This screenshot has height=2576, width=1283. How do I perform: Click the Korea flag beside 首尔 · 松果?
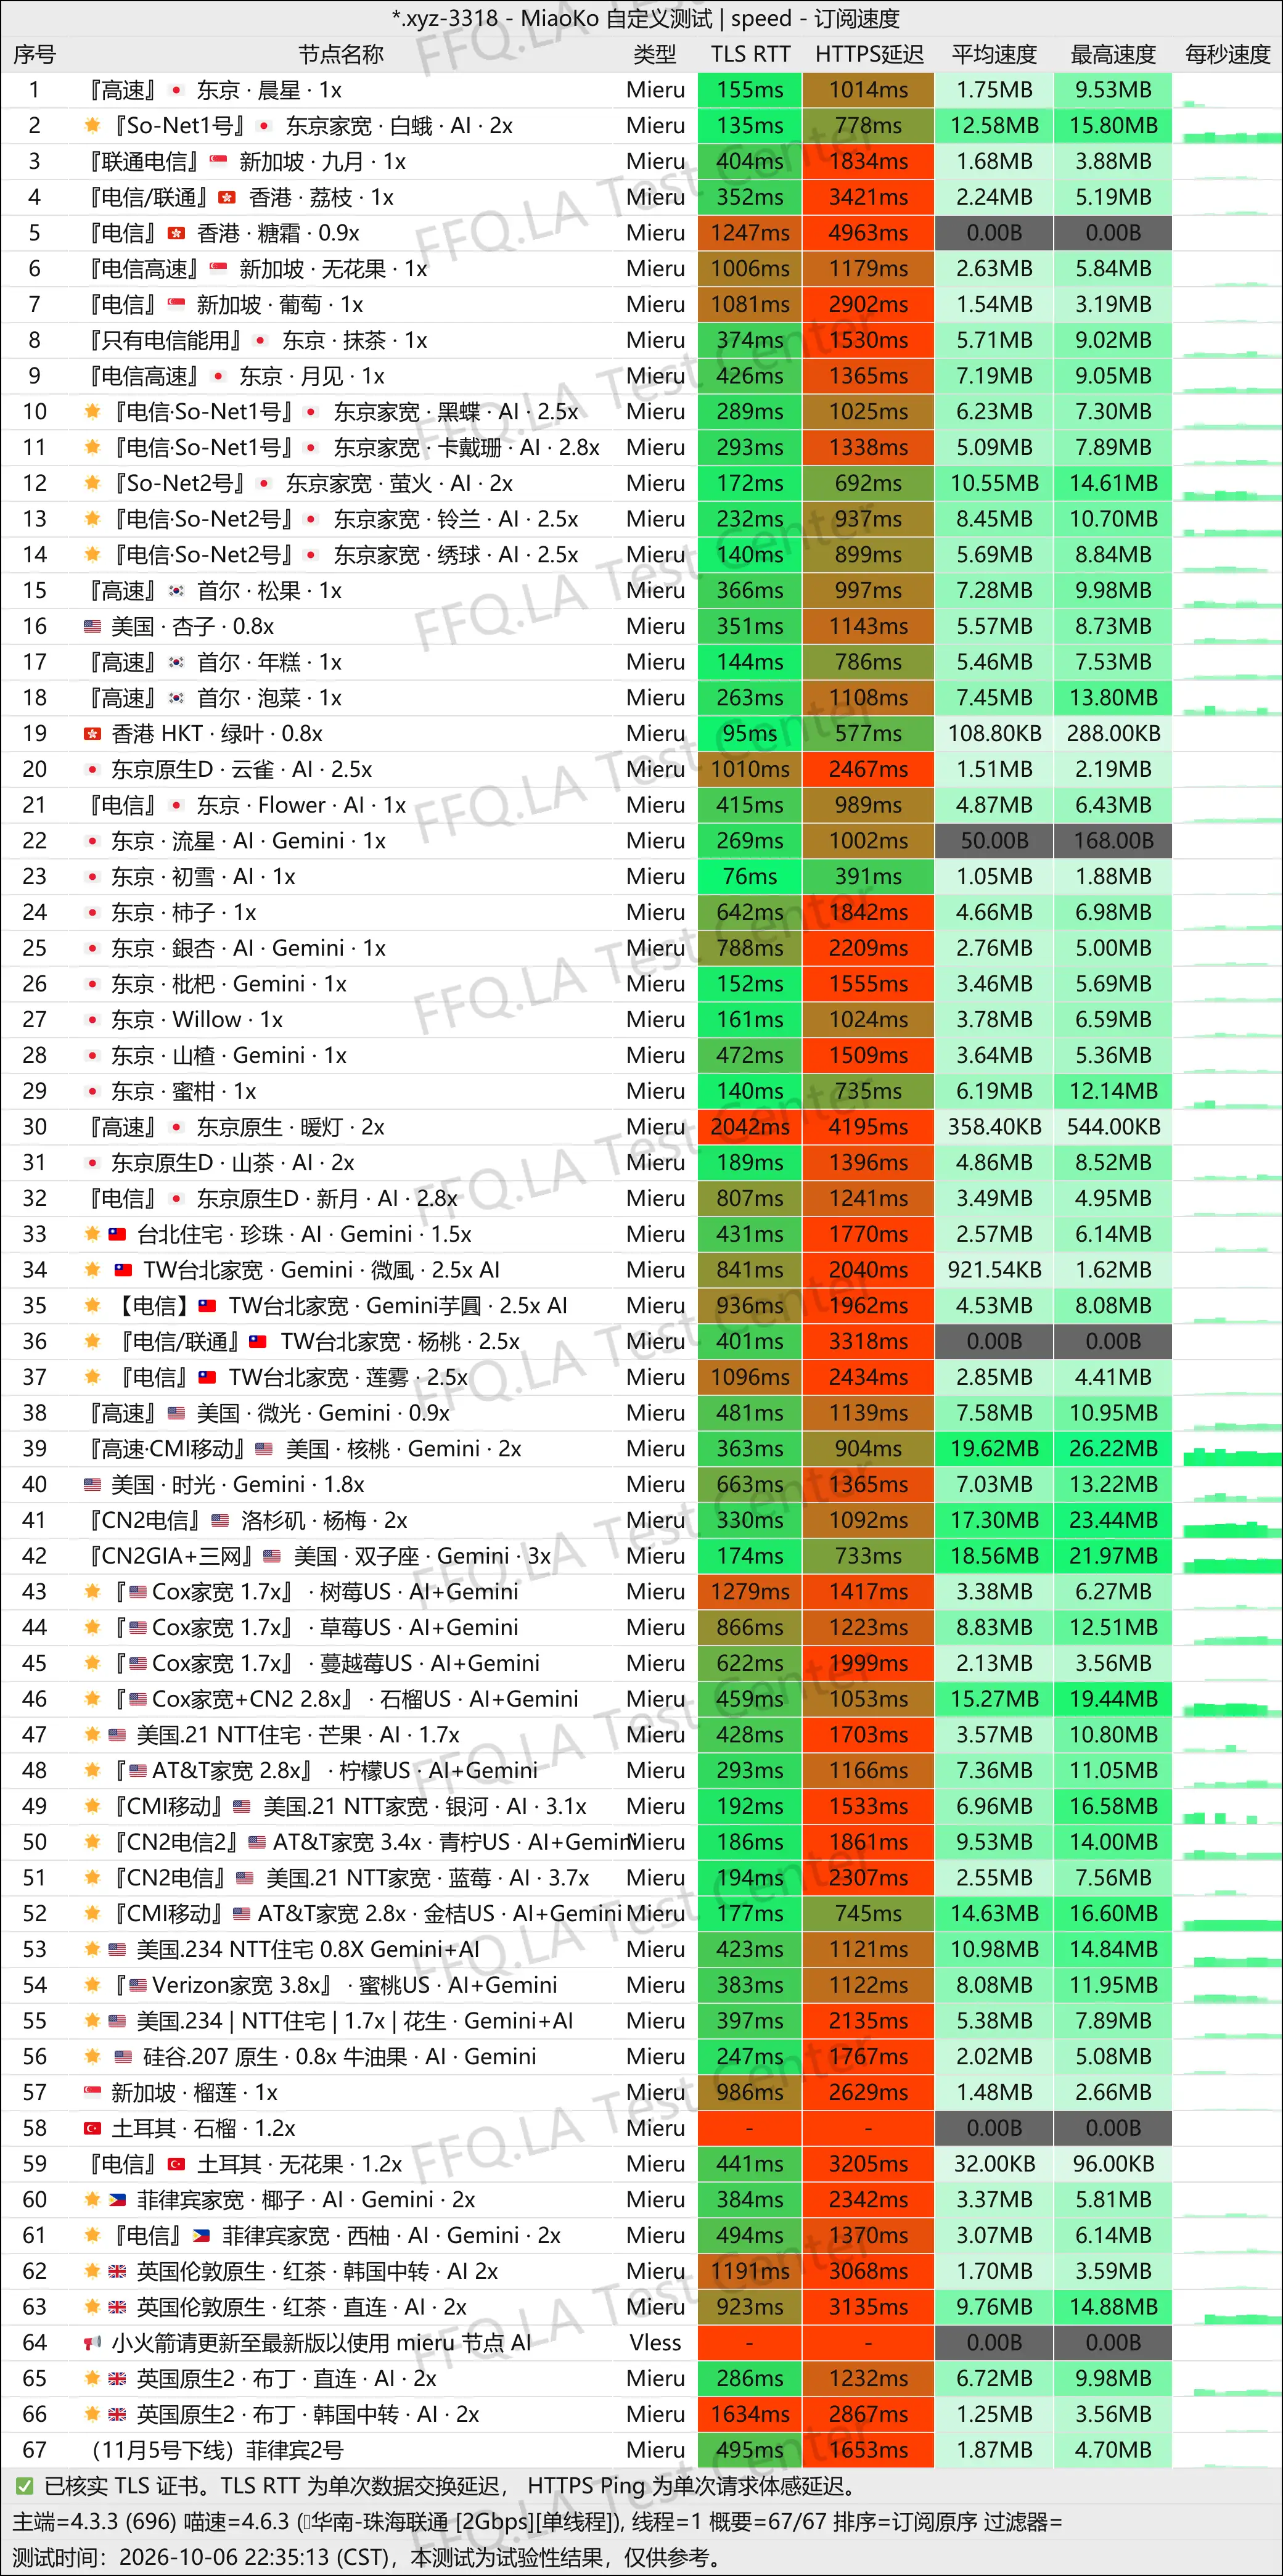click(x=177, y=591)
